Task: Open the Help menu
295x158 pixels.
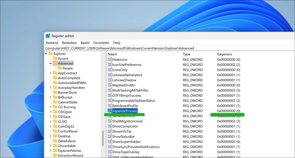Action: [117, 43]
